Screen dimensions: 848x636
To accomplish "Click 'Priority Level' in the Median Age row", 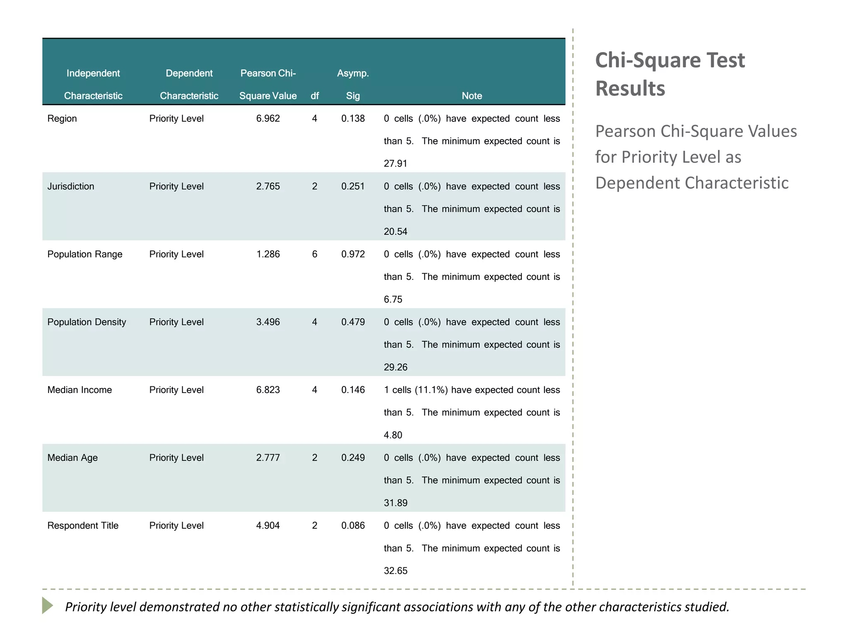I will tap(176, 458).
